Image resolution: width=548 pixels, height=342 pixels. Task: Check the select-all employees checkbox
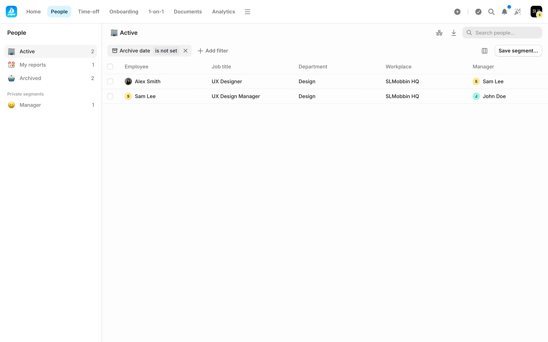pos(110,67)
